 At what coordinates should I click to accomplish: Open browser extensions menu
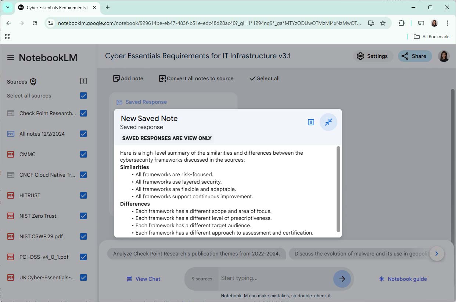coord(401,23)
